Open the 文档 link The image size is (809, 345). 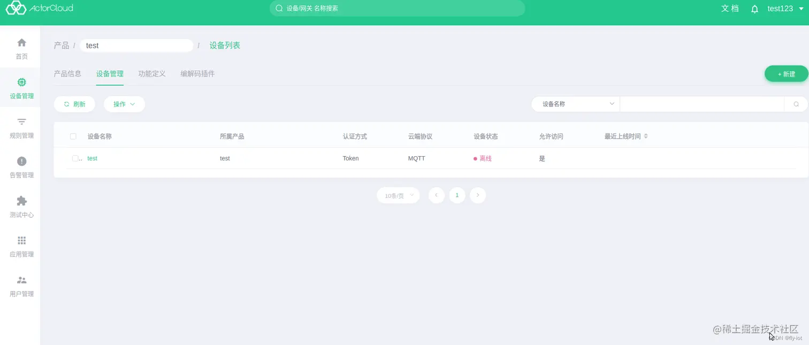click(730, 9)
